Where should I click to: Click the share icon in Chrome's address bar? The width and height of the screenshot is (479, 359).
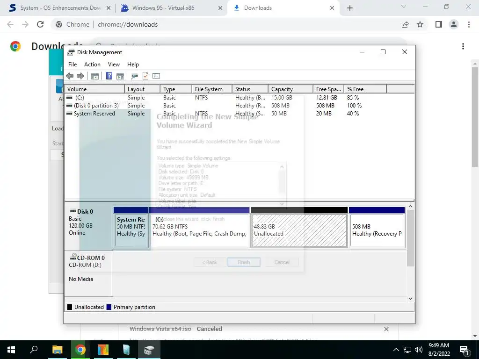(405, 24)
